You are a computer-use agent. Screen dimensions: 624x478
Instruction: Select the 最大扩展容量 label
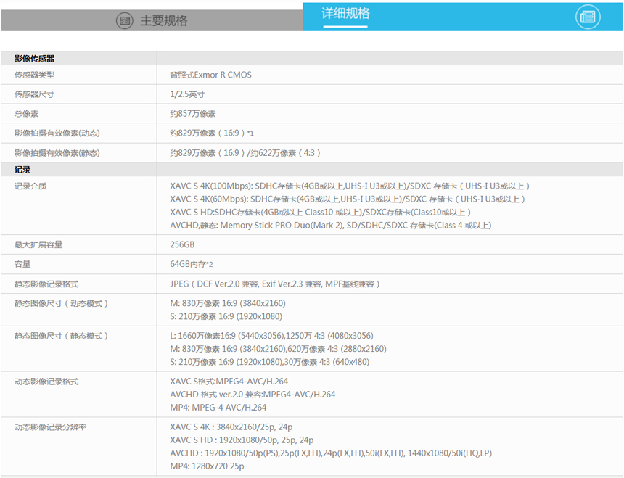[38, 244]
